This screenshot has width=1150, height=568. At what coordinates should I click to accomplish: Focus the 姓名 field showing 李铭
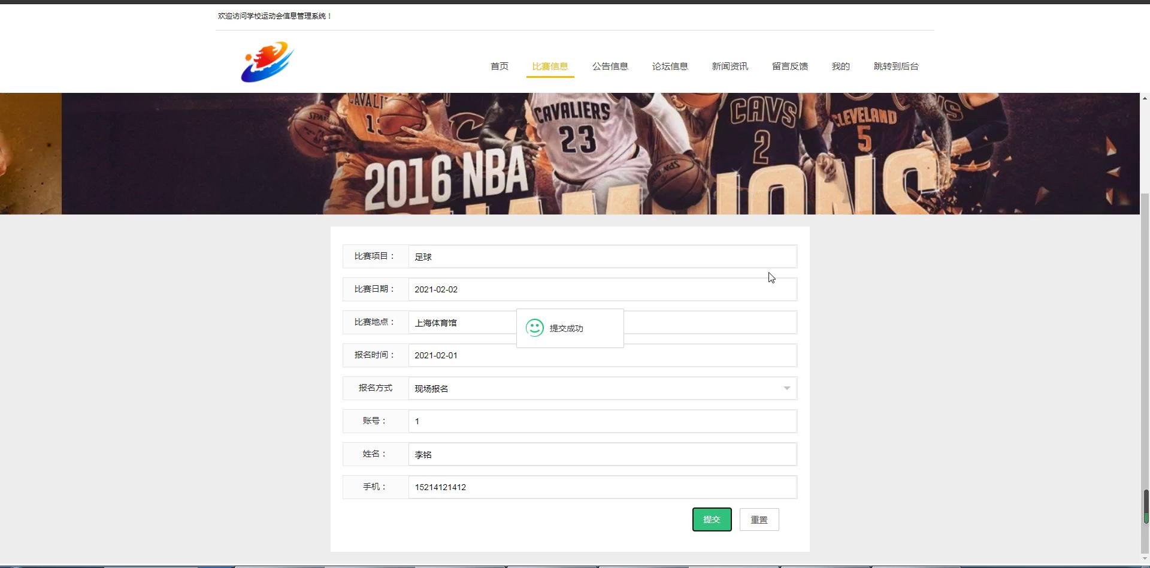[x=603, y=454]
